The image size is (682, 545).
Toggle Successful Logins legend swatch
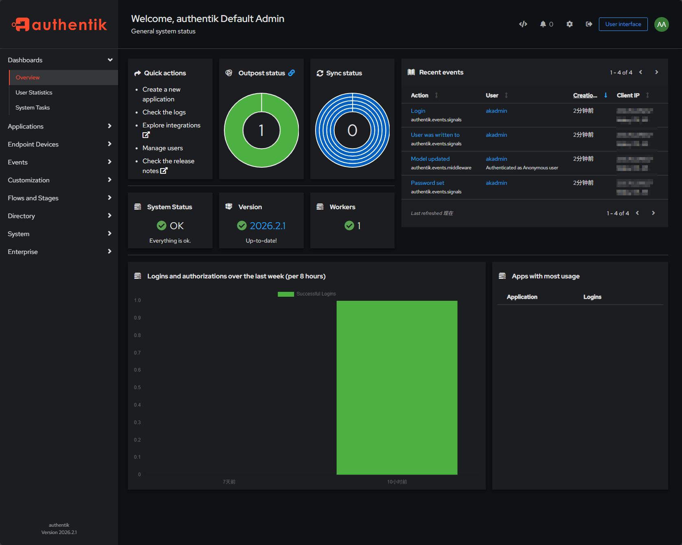click(286, 294)
